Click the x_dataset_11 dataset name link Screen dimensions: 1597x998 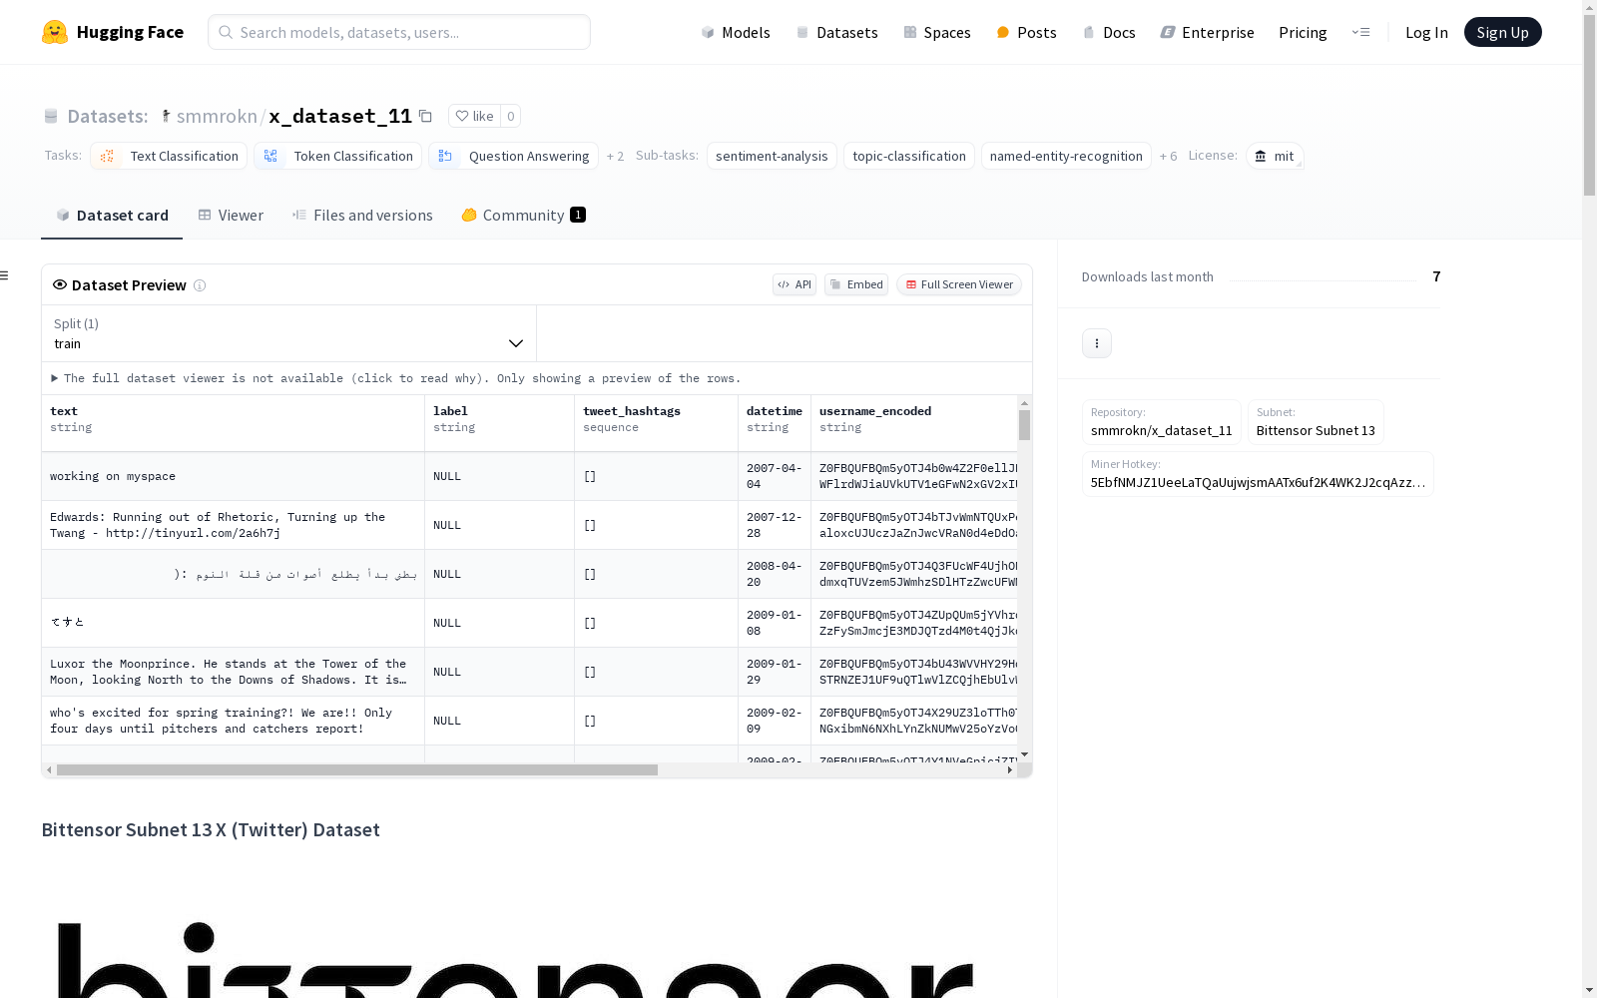click(340, 116)
